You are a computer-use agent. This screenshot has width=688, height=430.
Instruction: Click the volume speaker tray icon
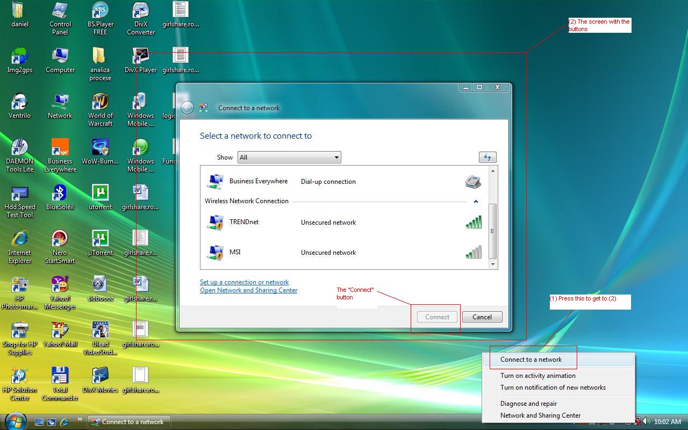click(x=647, y=421)
